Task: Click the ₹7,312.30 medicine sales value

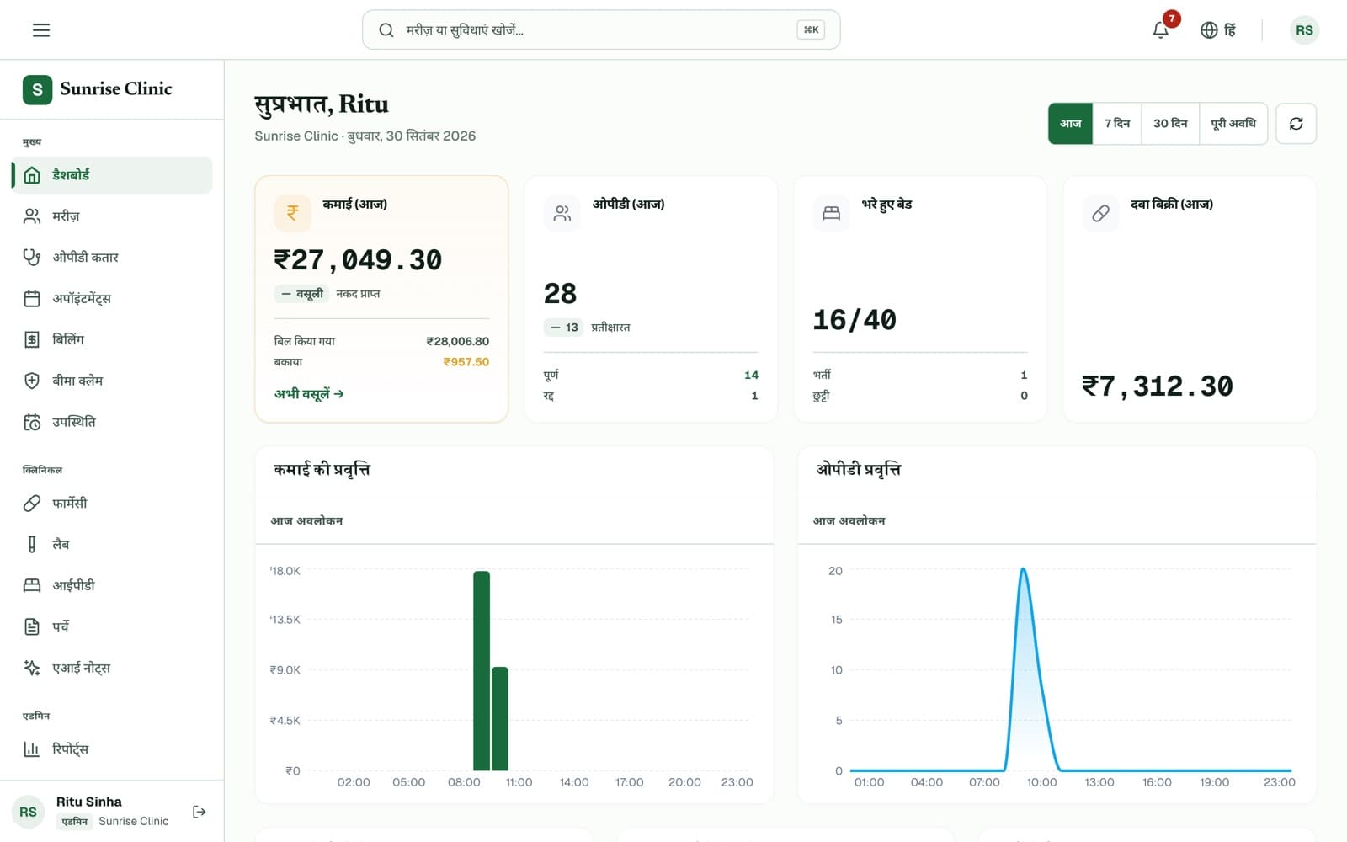Action: 1158,386
